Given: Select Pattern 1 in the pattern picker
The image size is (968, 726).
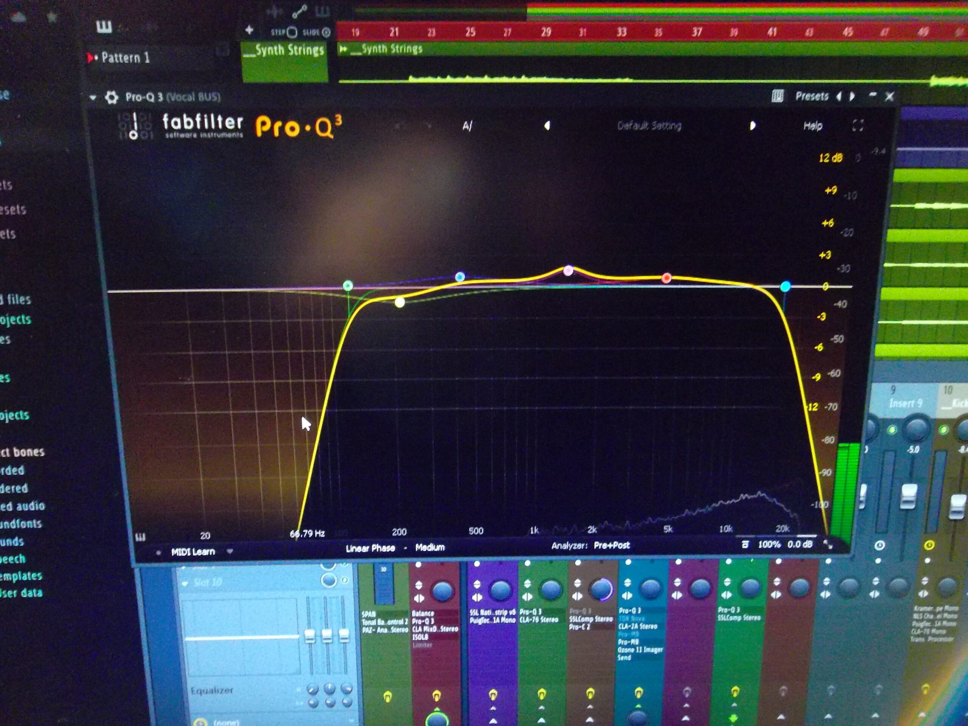Looking at the screenshot, I should tap(126, 57).
